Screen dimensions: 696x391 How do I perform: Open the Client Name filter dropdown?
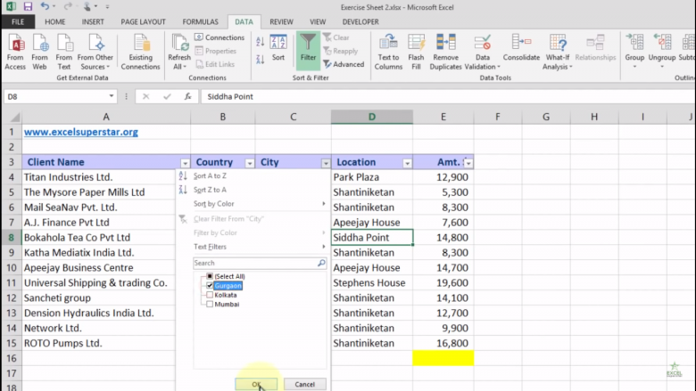pyautogui.click(x=185, y=163)
